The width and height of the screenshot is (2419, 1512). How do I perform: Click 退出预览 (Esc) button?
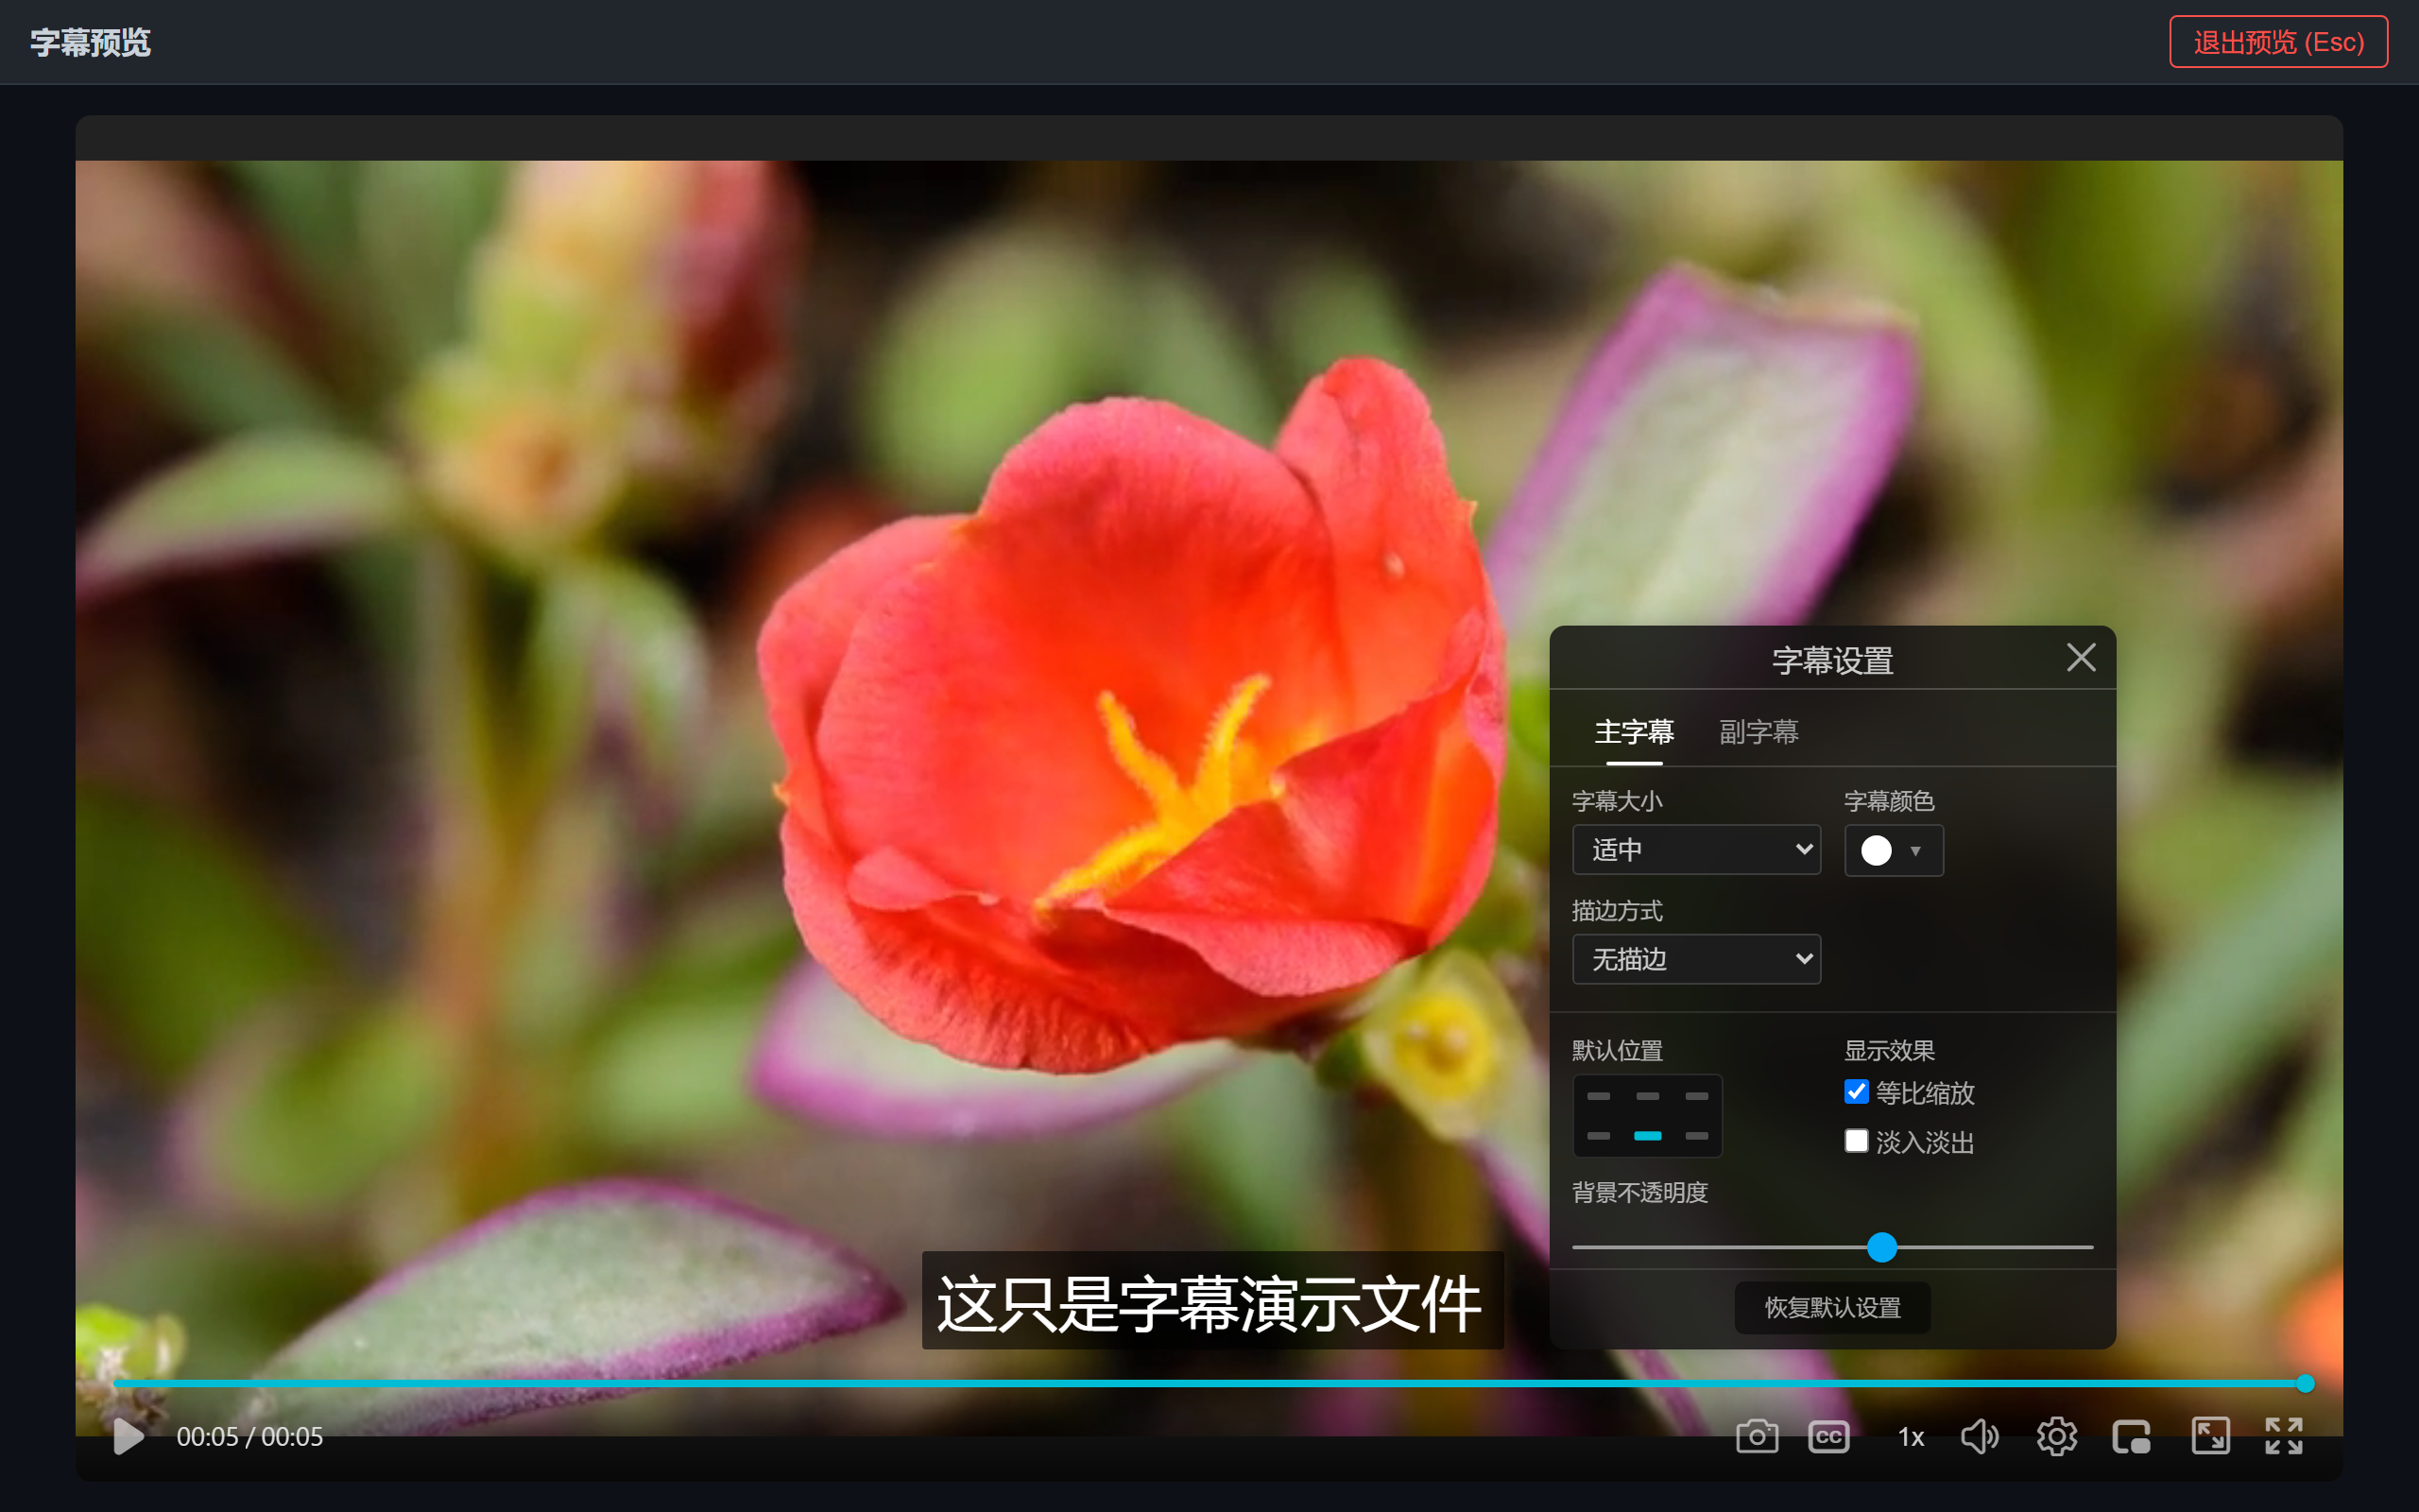(2278, 42)
